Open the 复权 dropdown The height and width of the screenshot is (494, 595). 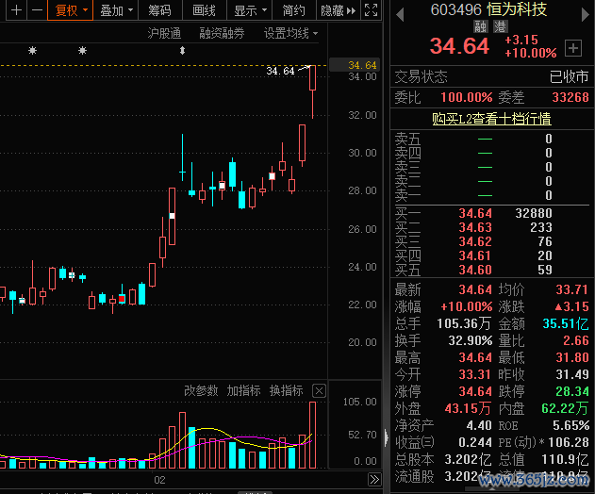pyautogui.click(x=71, y=10)
